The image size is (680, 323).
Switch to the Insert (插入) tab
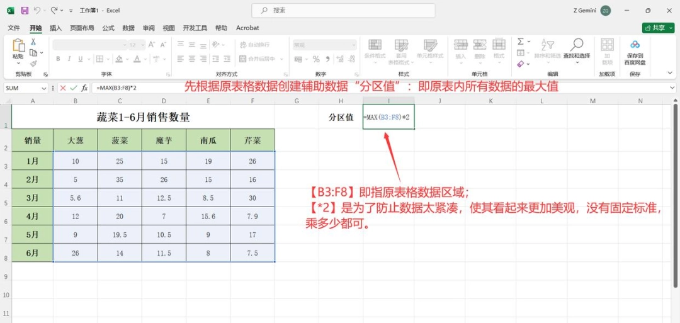56,28
